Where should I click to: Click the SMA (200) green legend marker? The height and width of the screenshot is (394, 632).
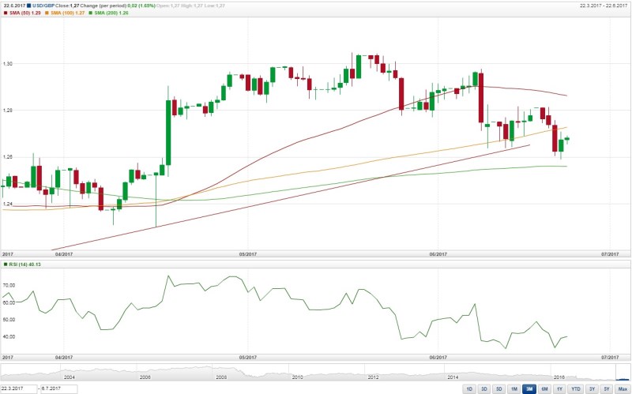tap(90, 13)
